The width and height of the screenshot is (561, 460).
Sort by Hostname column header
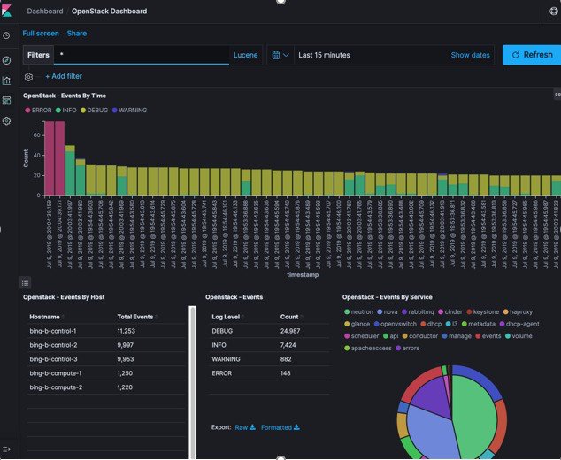[45, 317]
